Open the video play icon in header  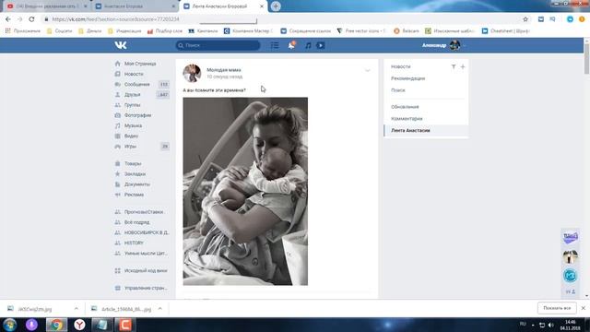tap(321, 45)
